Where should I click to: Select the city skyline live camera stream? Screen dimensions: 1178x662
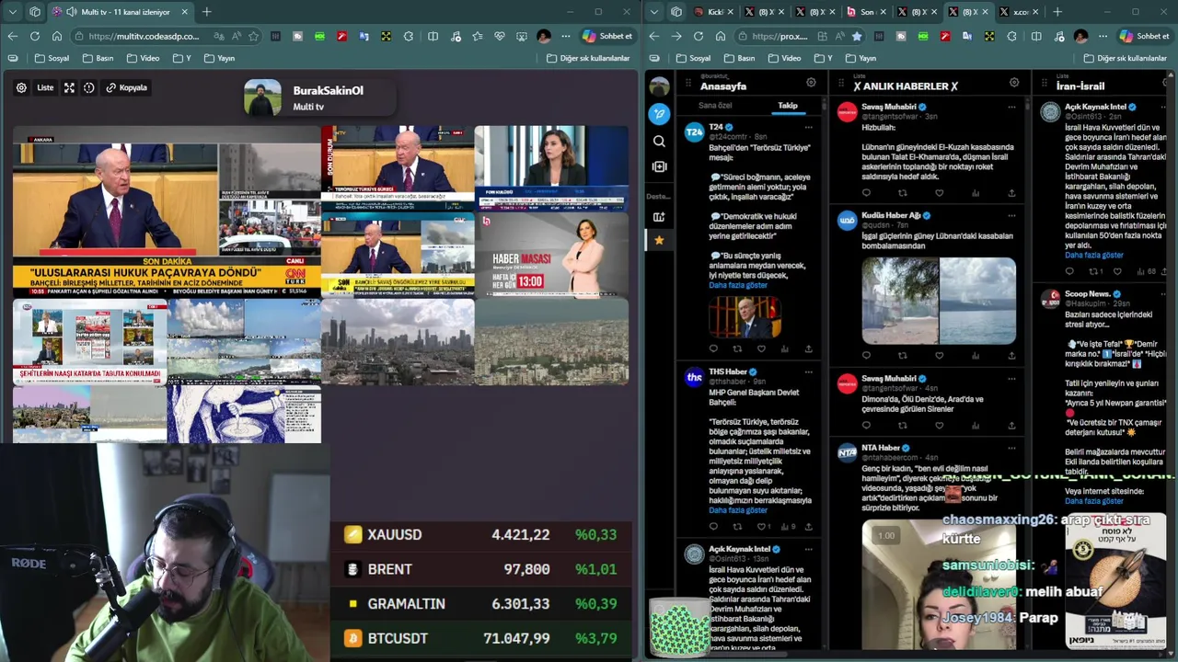pos(398,341)
